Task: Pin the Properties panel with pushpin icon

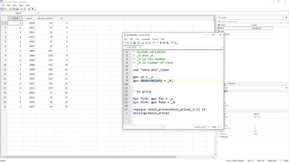Action: [x=286, y=88]
